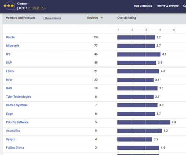186x155 pixels.
Task: Open the For Vendors menu item
Action: 143,6
